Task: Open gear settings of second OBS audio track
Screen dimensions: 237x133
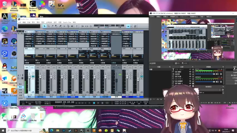Action: [221, 82]
